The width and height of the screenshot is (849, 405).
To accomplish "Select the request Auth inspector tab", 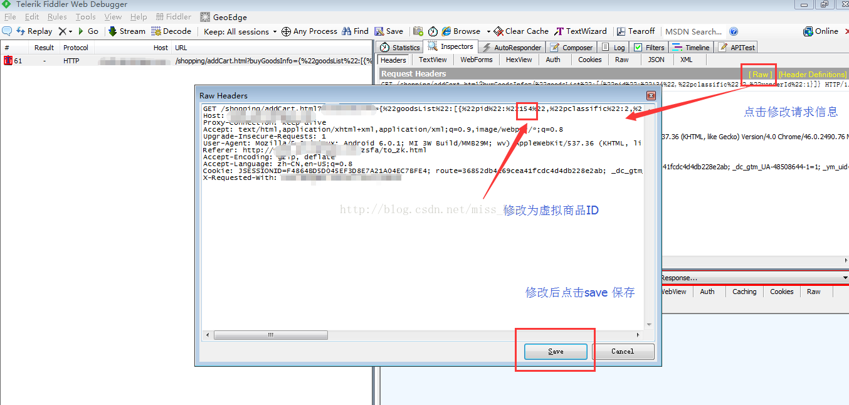I will pos(553,60).
